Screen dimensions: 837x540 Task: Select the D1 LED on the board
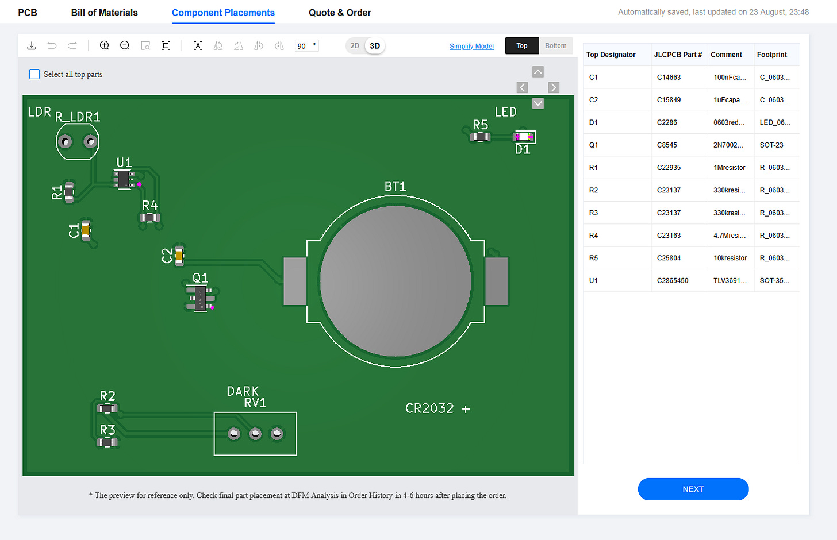pyautogui.click(x=523, y=137)
